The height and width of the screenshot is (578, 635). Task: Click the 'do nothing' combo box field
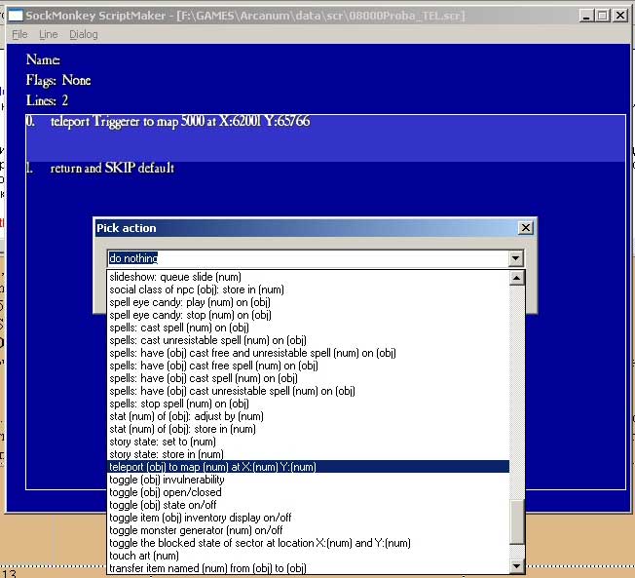[x=307, y=258]
